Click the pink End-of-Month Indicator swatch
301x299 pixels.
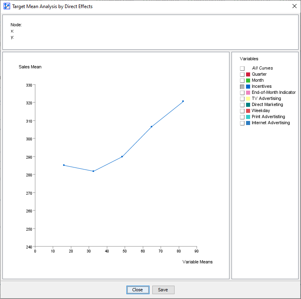[248, 93]
